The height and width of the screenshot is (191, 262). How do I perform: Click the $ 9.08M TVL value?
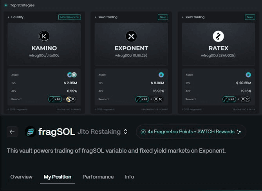(157, 83)
